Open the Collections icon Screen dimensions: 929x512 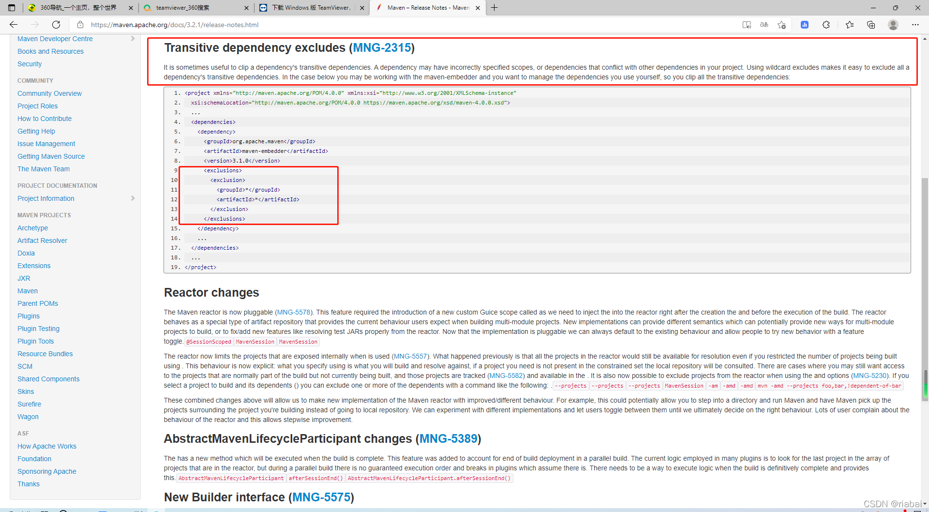[x=871, y=25]
